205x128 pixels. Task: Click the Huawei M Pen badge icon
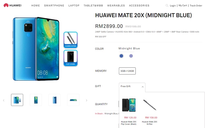71,40
